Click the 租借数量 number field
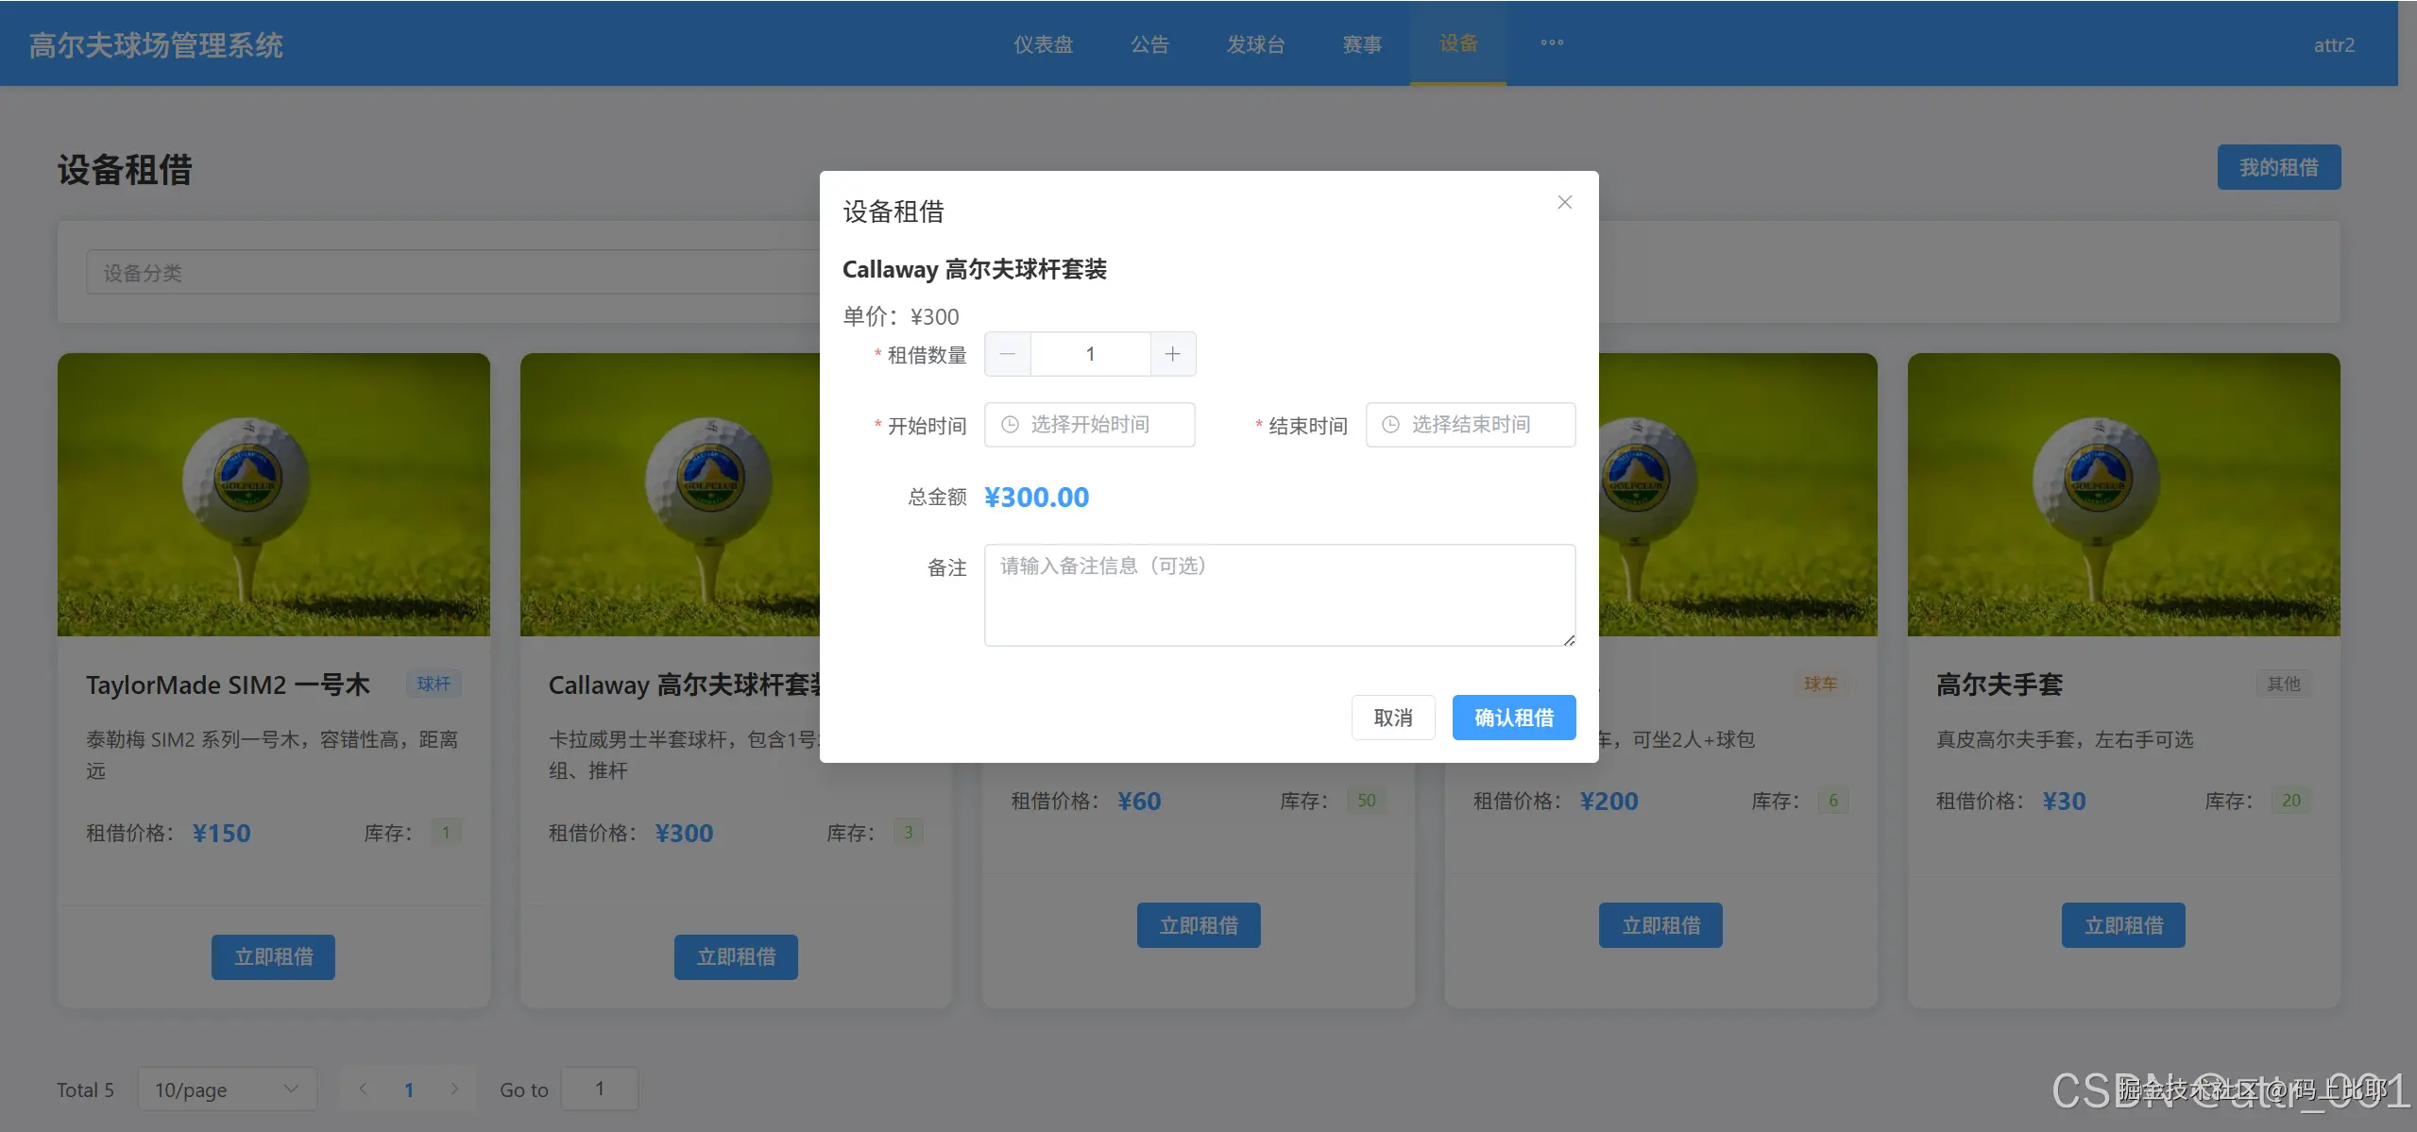The image size is (2417, 1132). [x=1090, y=354]
